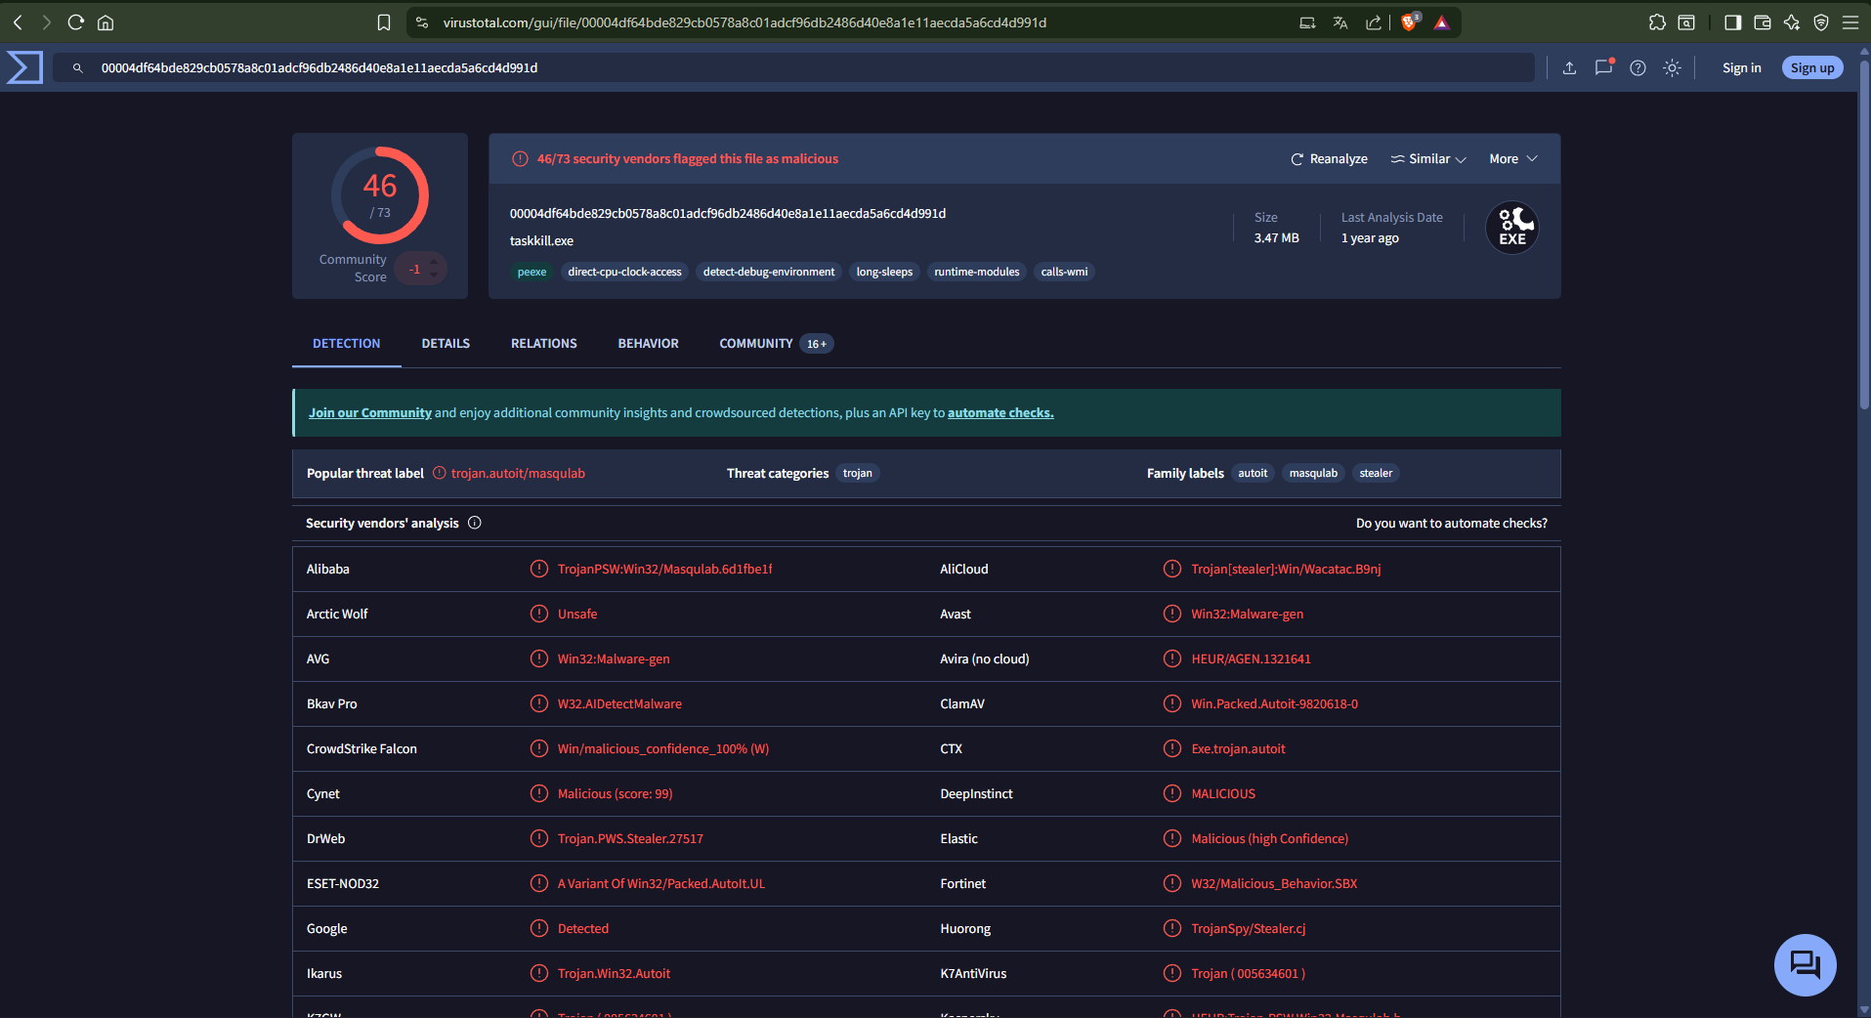Switch to the DETAILS tab
This screenshot has width=1871, height=1018.
point(446,344)
